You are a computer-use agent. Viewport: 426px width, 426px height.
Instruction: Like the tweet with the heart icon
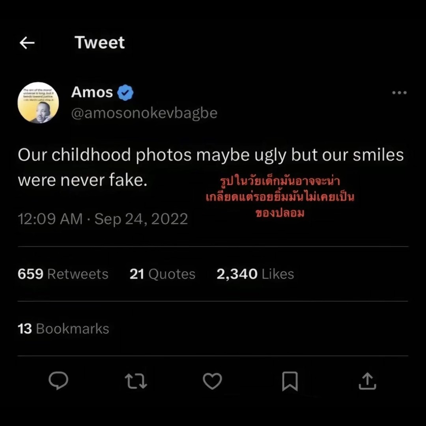tap(212, 381)
